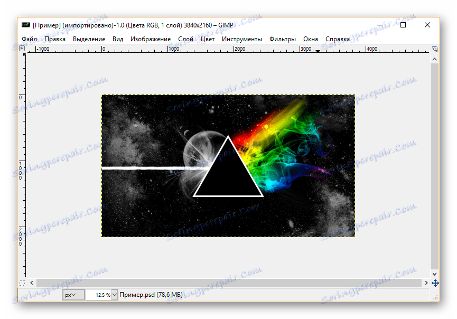Expand the zoom level dropdown arrow
The image size is (457, 319).
click(115, 295)
